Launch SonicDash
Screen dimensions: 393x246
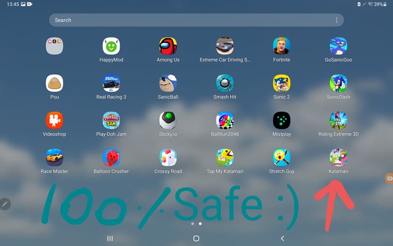point(338,83)
